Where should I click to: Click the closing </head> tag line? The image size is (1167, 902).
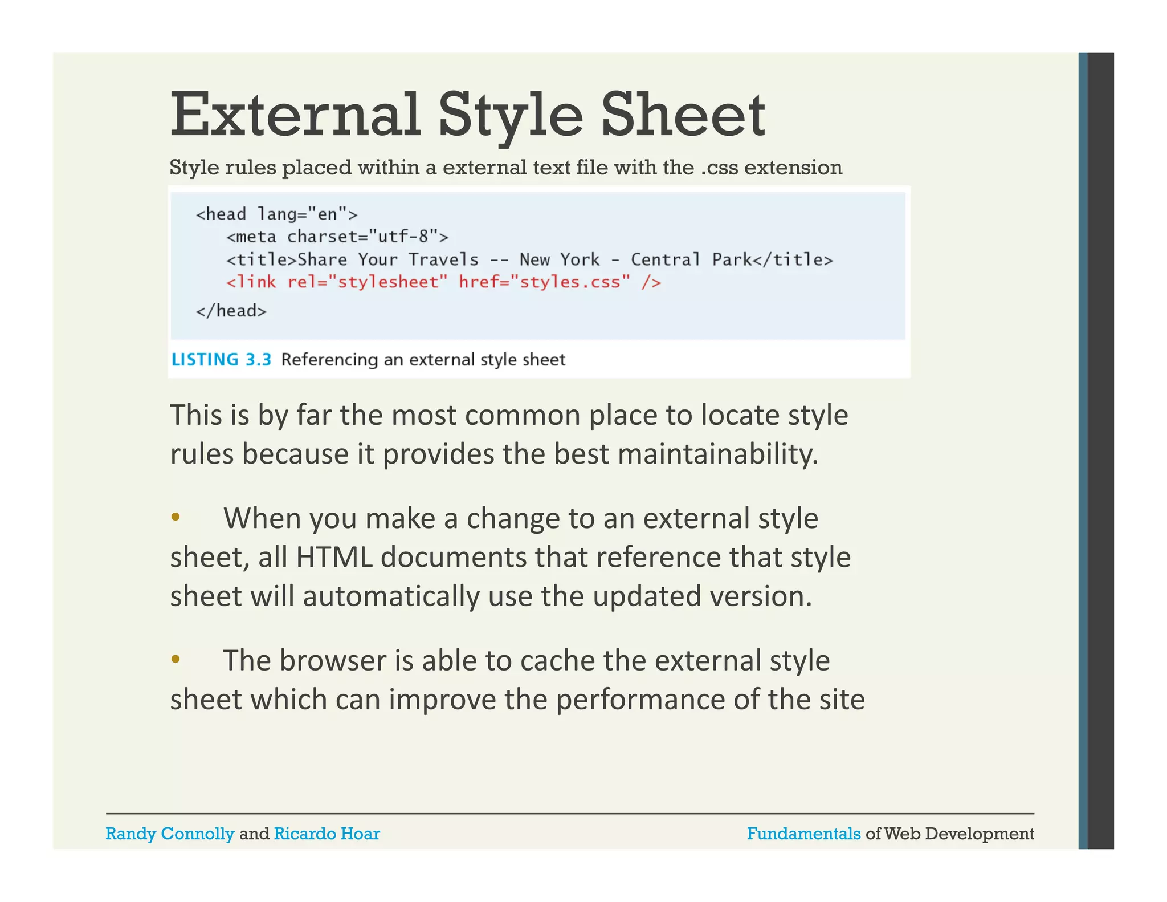point(231,311)
